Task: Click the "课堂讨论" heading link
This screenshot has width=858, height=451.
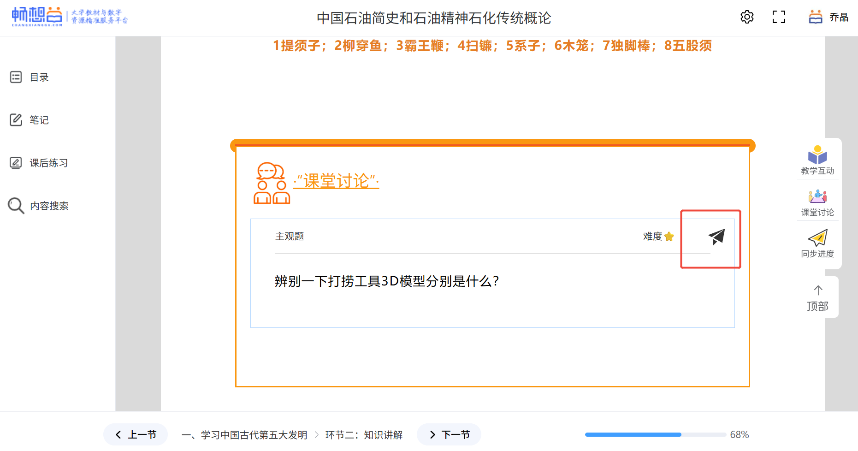Action: coord(336,181)
